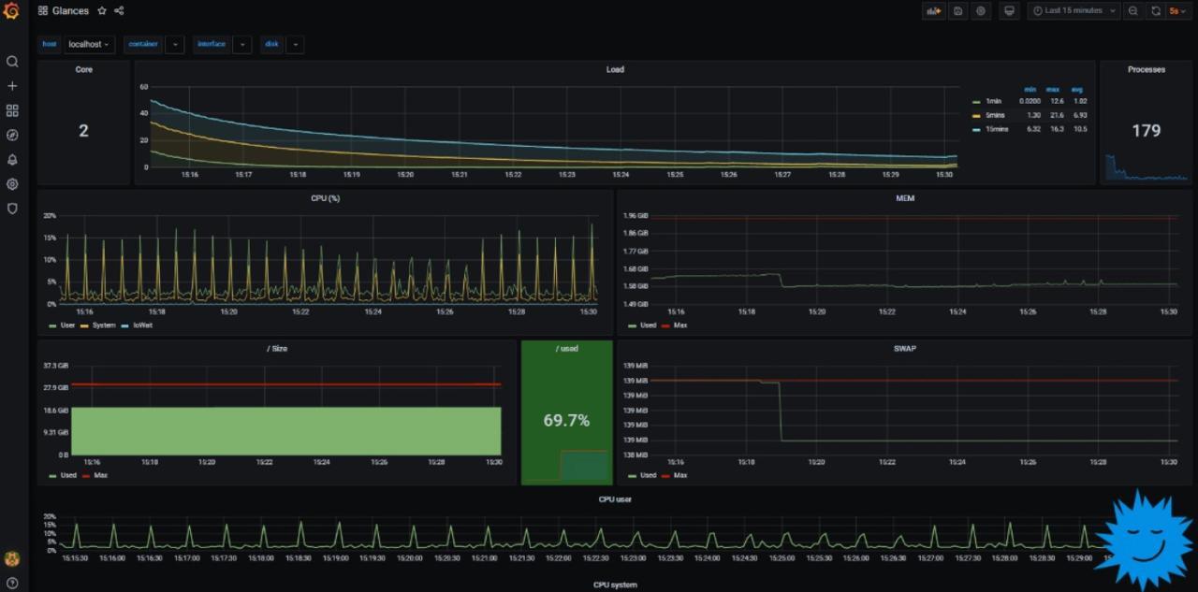Click the Grafana logo home icon

(x=12, y=11)
